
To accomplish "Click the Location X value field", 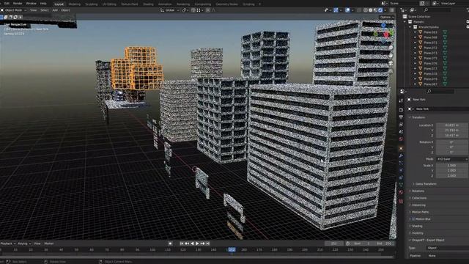I will point(452,125).
